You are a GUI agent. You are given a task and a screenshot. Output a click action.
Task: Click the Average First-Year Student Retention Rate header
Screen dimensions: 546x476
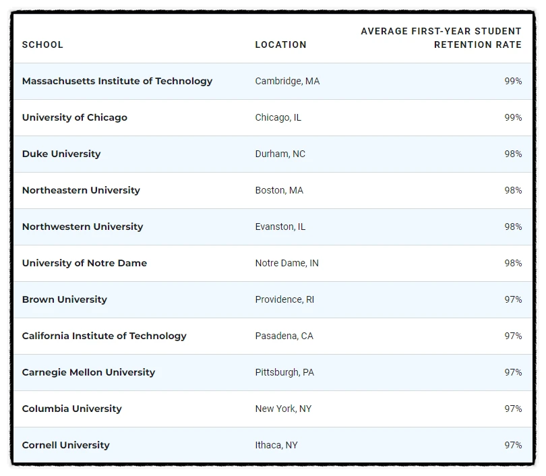pyautogui.click(x=441, y=38)
